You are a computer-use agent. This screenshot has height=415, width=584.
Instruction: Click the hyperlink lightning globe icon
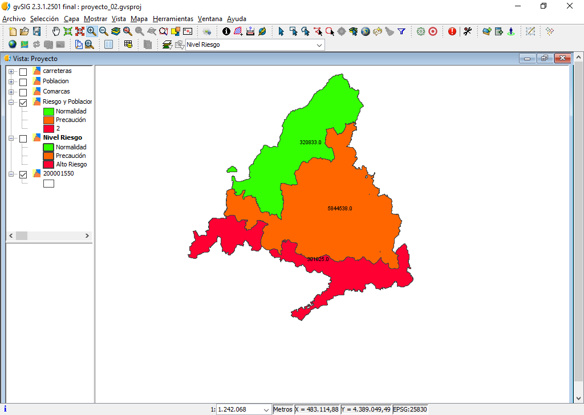(x=262, y=31)
